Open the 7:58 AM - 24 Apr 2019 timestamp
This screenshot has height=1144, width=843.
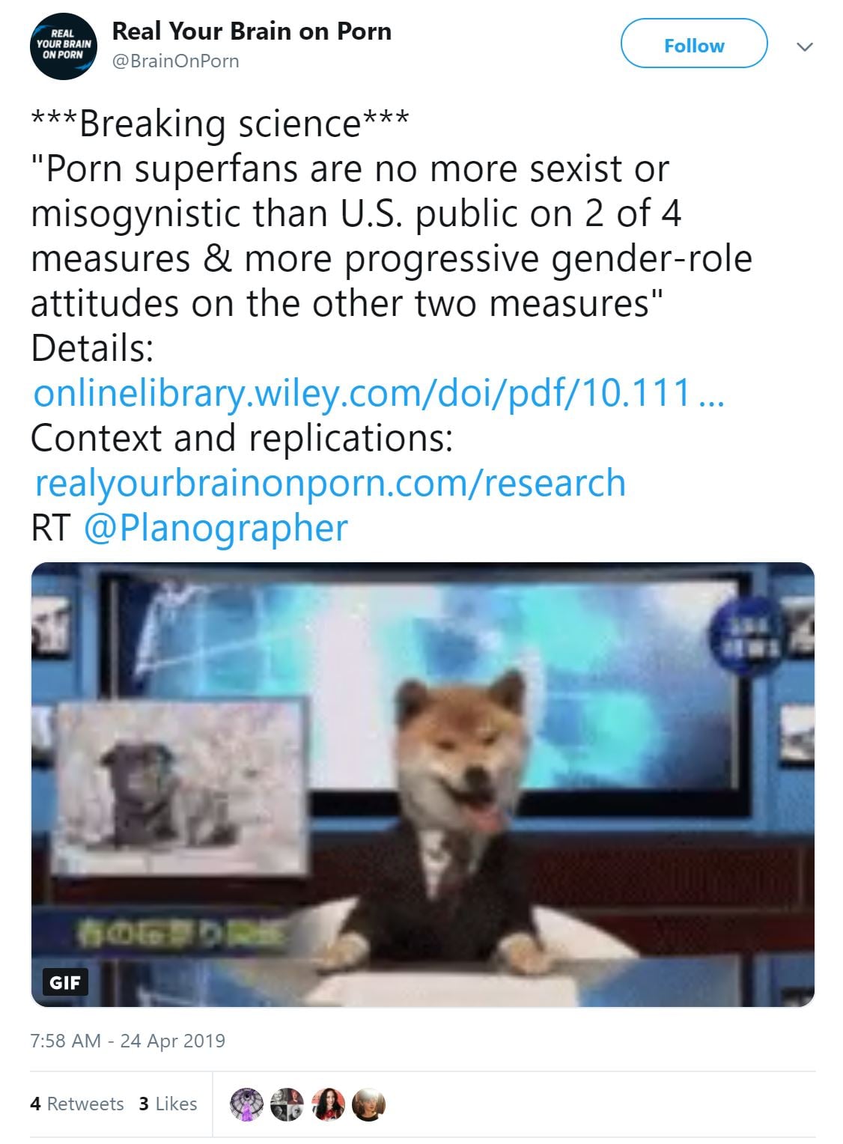click(127, 1041)
